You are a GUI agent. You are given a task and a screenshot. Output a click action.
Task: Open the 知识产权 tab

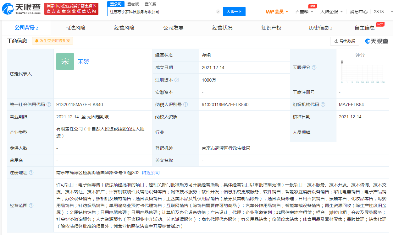[x=271, y=28]
